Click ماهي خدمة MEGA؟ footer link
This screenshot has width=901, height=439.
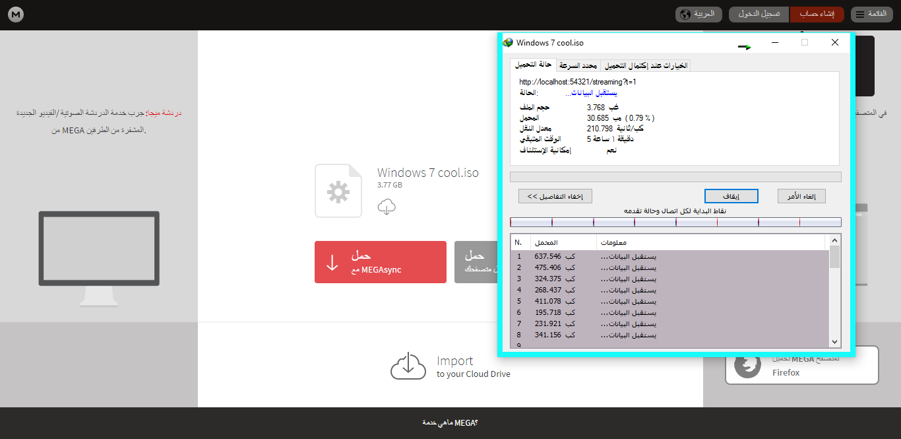pyautogui.click(x=450, y=422)
